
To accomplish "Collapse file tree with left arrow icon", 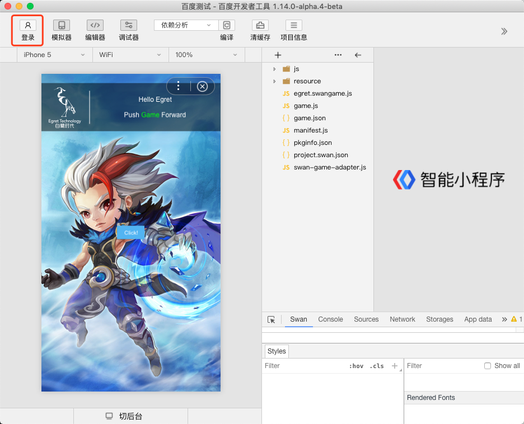I will [358, 55].
